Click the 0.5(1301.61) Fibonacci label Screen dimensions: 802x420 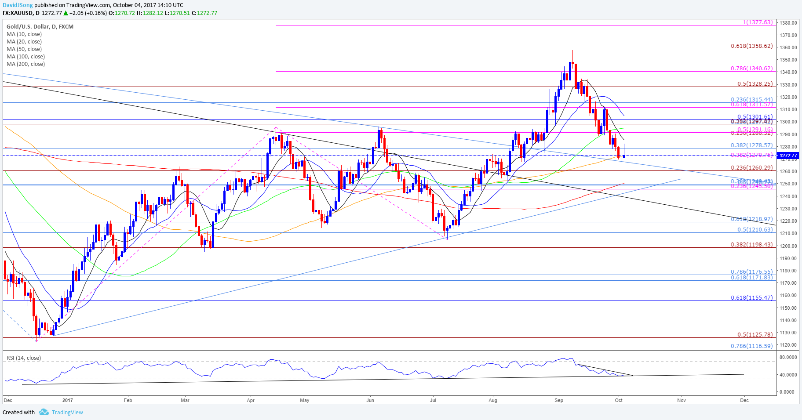click(755, 117)
